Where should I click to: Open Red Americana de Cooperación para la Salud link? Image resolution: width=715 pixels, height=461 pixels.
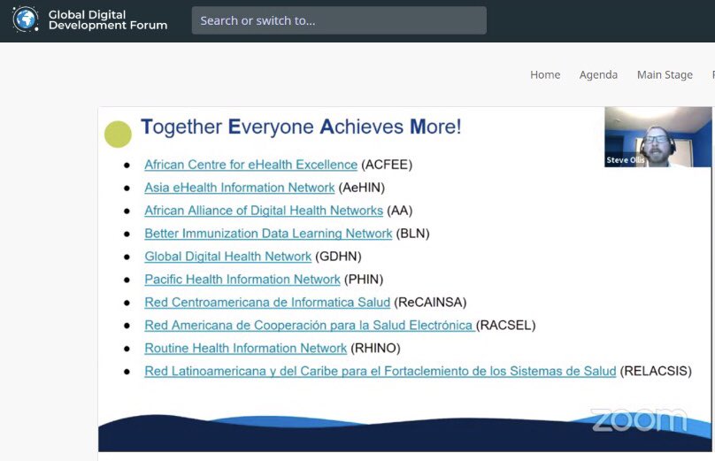click(x=310, y=325)
